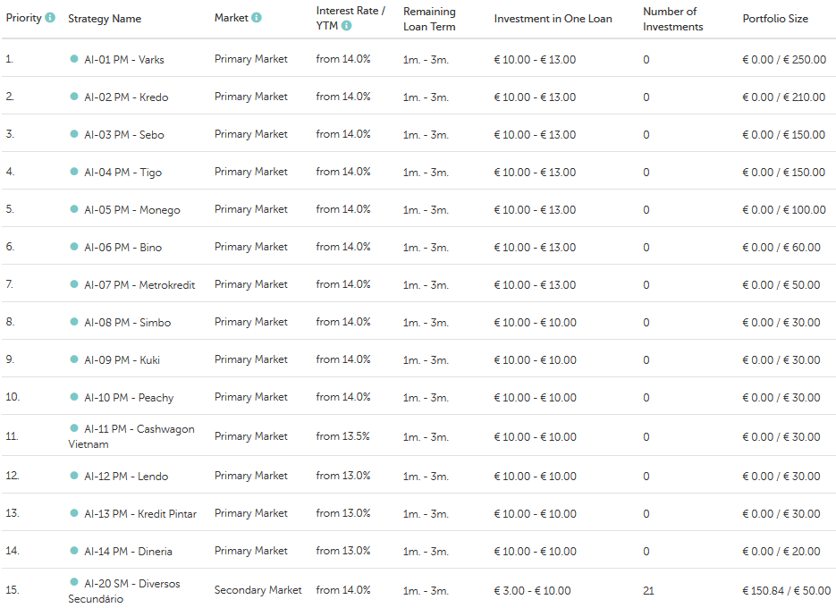
Task: Open the AI-07 PM - Metrokredit strategy
Action: (139, 285)
